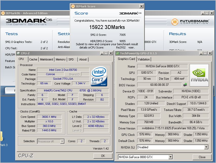Viewport: 216px width, 163px height.
Task: Click the 3DMark06 Advanced Edition title icon
Action: point(3,13)
